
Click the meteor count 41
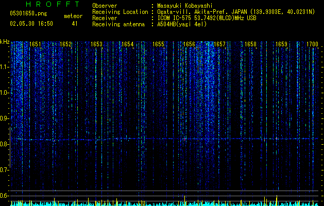(x=75, y=24)
